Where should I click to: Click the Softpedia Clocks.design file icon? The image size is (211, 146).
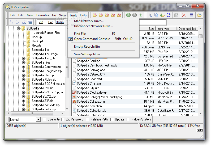[74, 93]
